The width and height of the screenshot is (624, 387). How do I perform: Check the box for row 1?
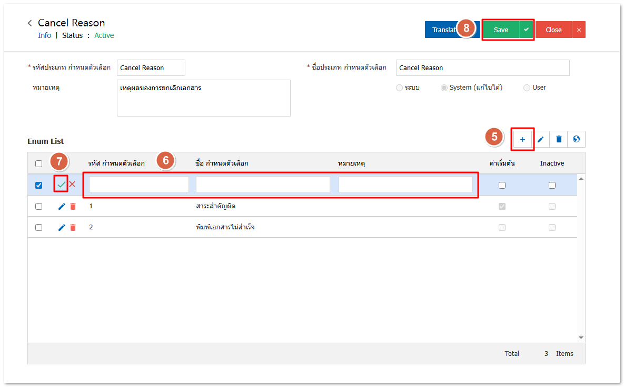pyautogui.click(x=38, y=206)
